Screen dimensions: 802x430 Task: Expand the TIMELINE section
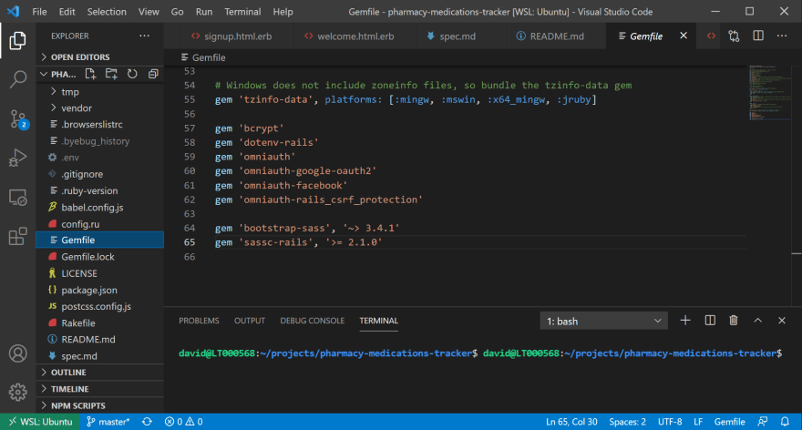click(x=99, y=389)
